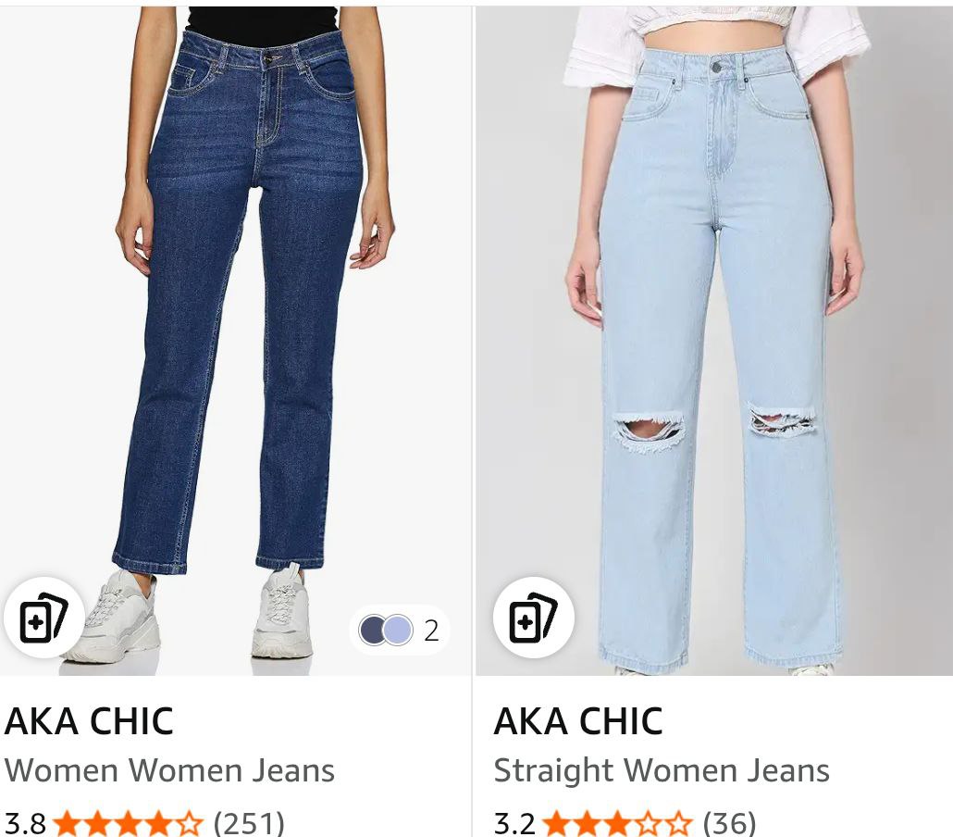Select the dark navy color swatch
Screen dimensions: 953x837
371,631
